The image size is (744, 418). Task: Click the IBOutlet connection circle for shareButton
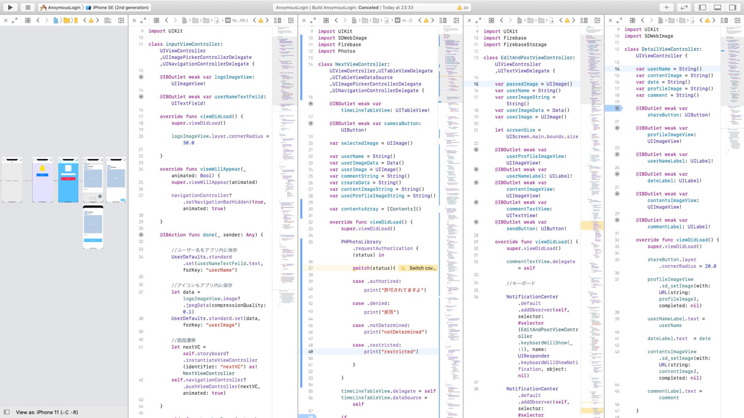click(617, 108)
